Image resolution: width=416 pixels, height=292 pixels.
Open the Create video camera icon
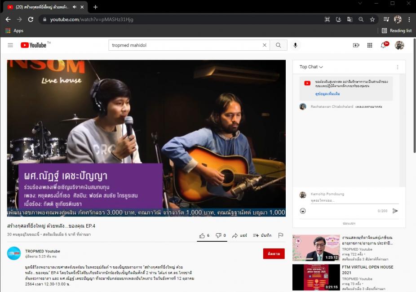click(356, 45)
